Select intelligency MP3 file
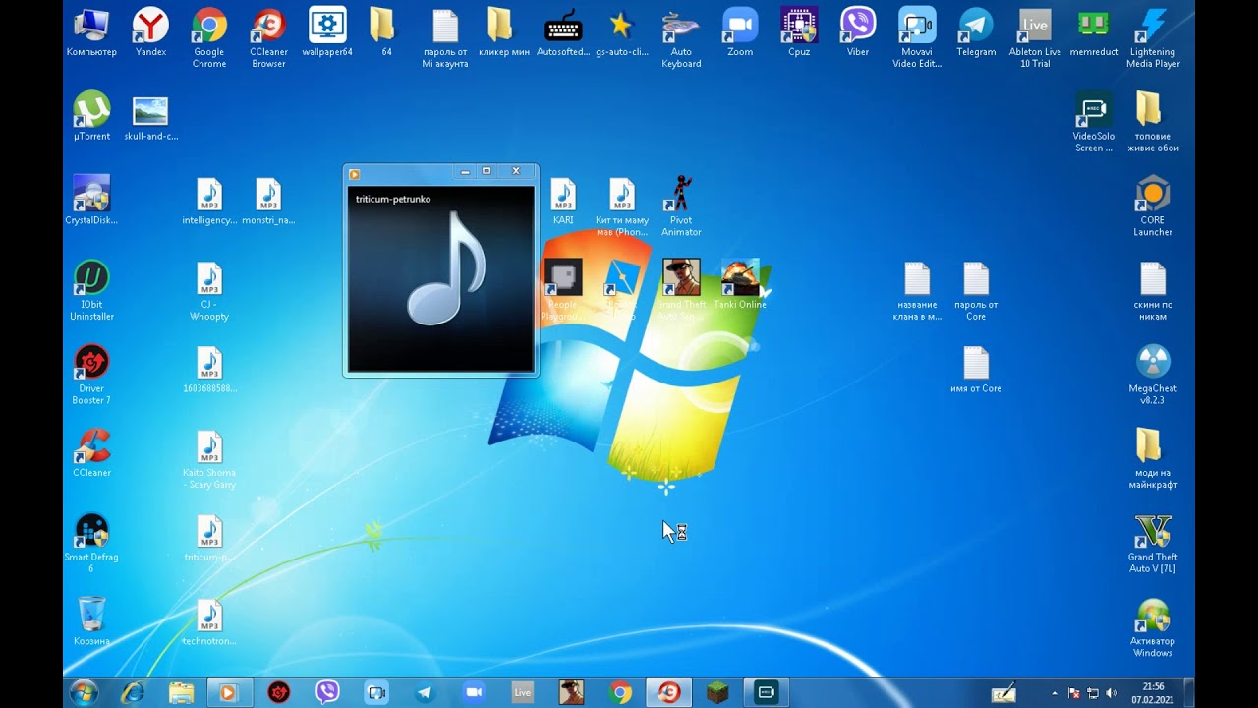 (x=209, y=202)
